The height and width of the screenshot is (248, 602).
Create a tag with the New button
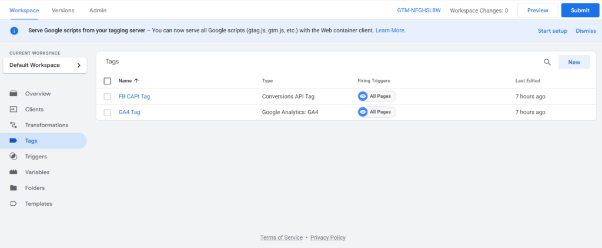pos(574,62)
